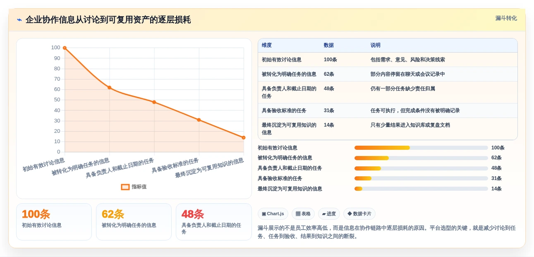Click progress bar for 具备验收标准的任务
534x257 pixels.
[x=421, y=178]
